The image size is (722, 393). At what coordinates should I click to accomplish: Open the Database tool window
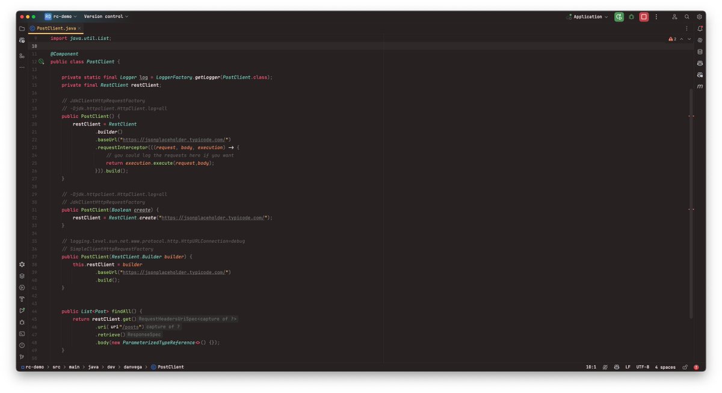(700, 52)
